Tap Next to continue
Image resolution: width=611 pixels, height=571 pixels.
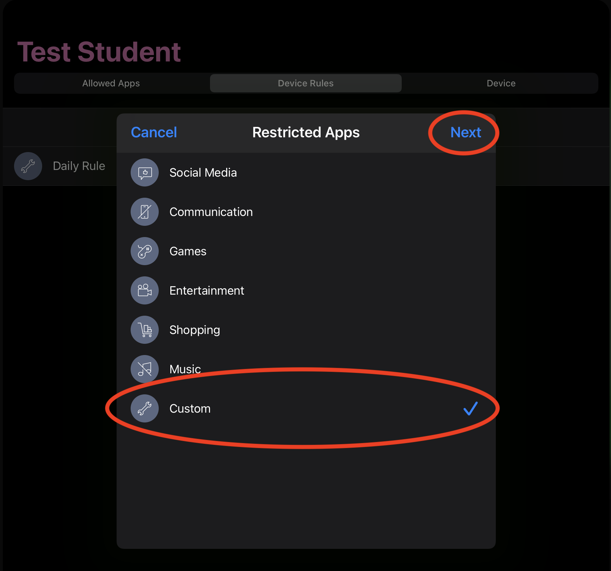click(x=466, y=132)
